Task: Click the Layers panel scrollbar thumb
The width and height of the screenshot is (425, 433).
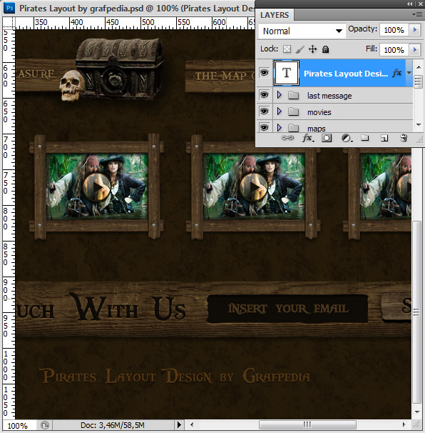Action: 419,81
